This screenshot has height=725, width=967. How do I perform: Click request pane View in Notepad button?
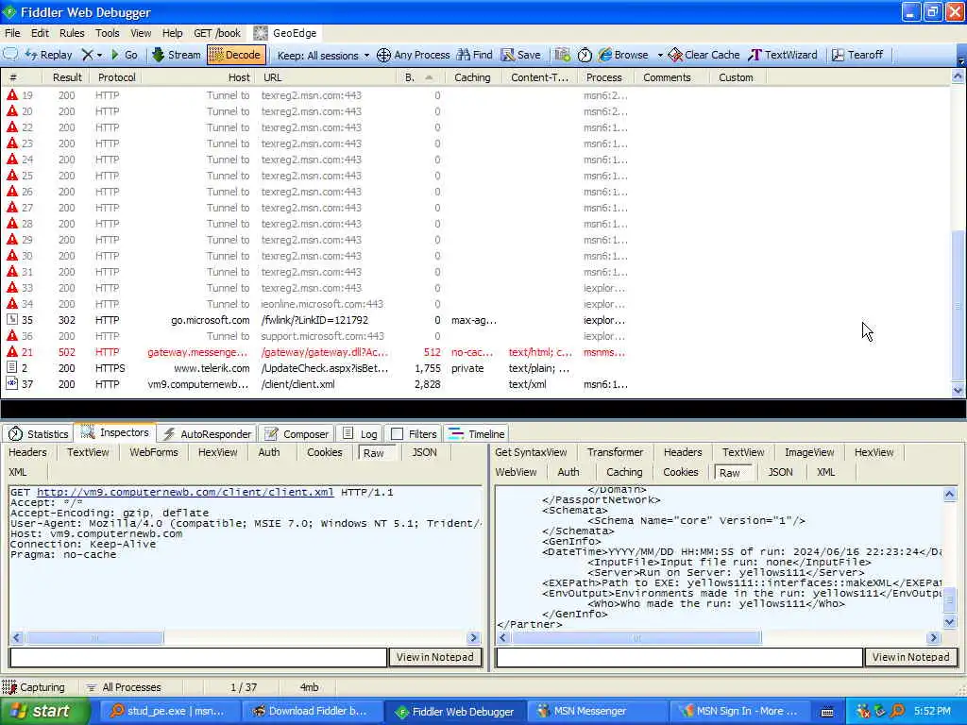(434, 657)
